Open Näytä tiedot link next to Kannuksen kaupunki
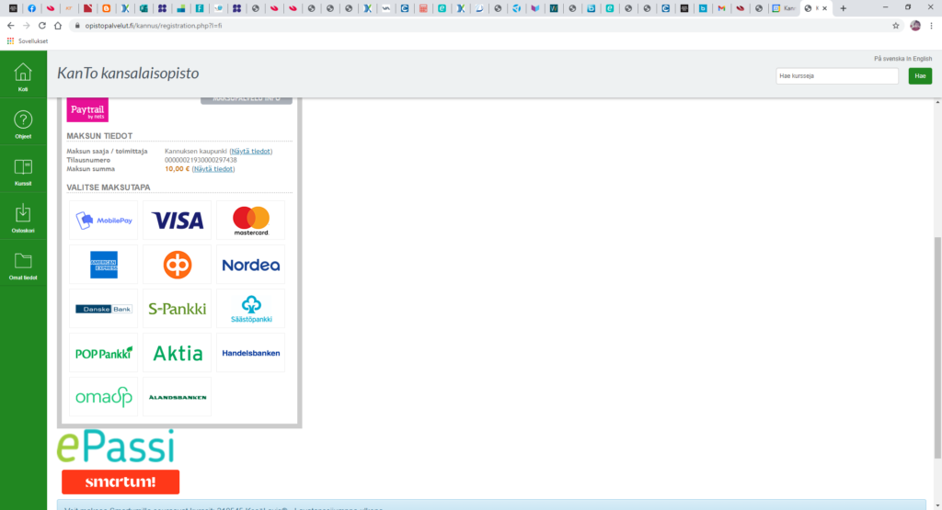Viewport: 942px width, 510px height. pyautogui.click(x=250, y=152)
